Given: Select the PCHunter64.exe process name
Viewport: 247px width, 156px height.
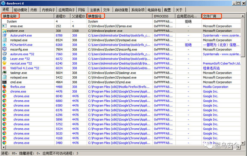Looking at the screenshot, I should tap(21, 45).
